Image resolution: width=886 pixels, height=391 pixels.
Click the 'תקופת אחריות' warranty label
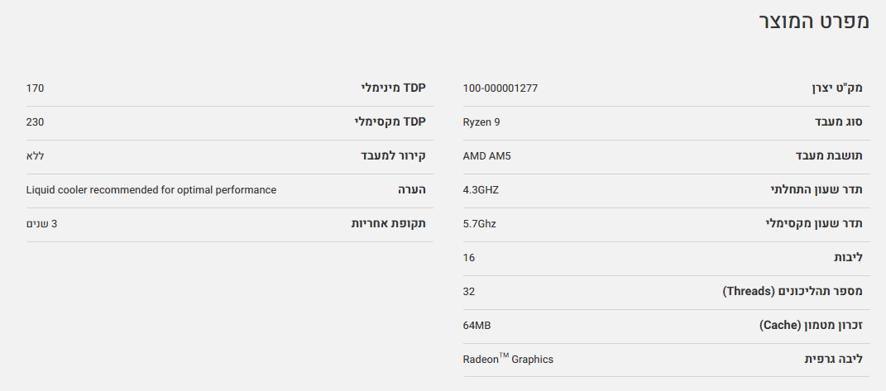click(388, 223)
